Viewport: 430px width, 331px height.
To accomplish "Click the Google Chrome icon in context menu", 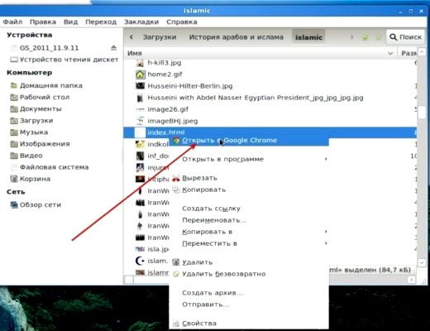I will click(x=176, y=141).
